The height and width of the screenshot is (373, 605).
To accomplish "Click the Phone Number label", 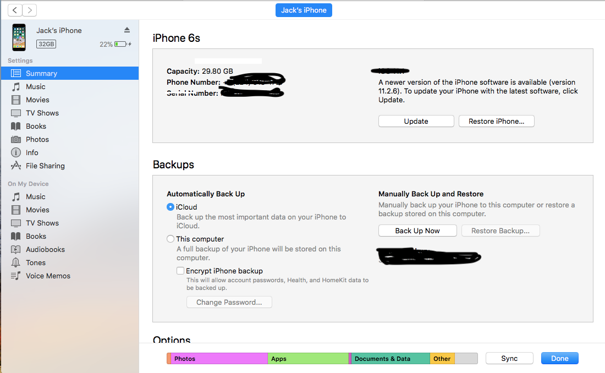I will point(193,82).
